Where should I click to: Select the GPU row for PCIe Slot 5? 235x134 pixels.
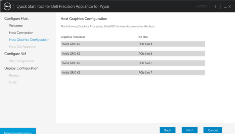click(133, 53)
